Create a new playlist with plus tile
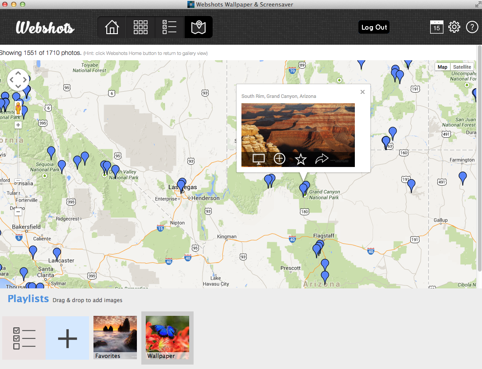The image size is (482, 369). (x=67, y=338)
